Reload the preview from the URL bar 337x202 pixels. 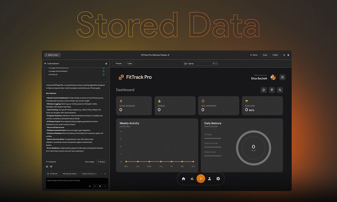pos(213,63)
